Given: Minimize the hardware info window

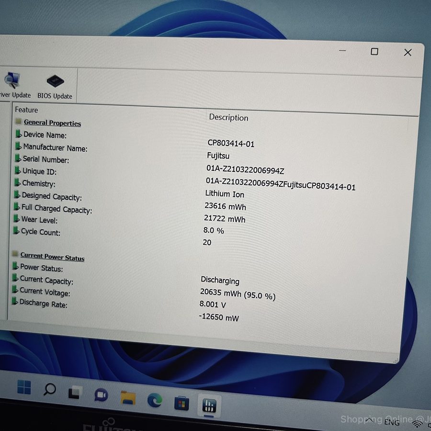Looking at the screenshot, I should click(342, 51).
